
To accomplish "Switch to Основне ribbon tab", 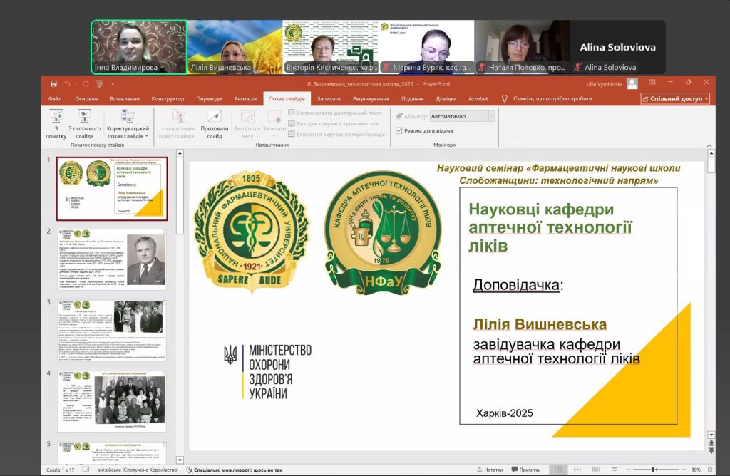I will point(86,98).
